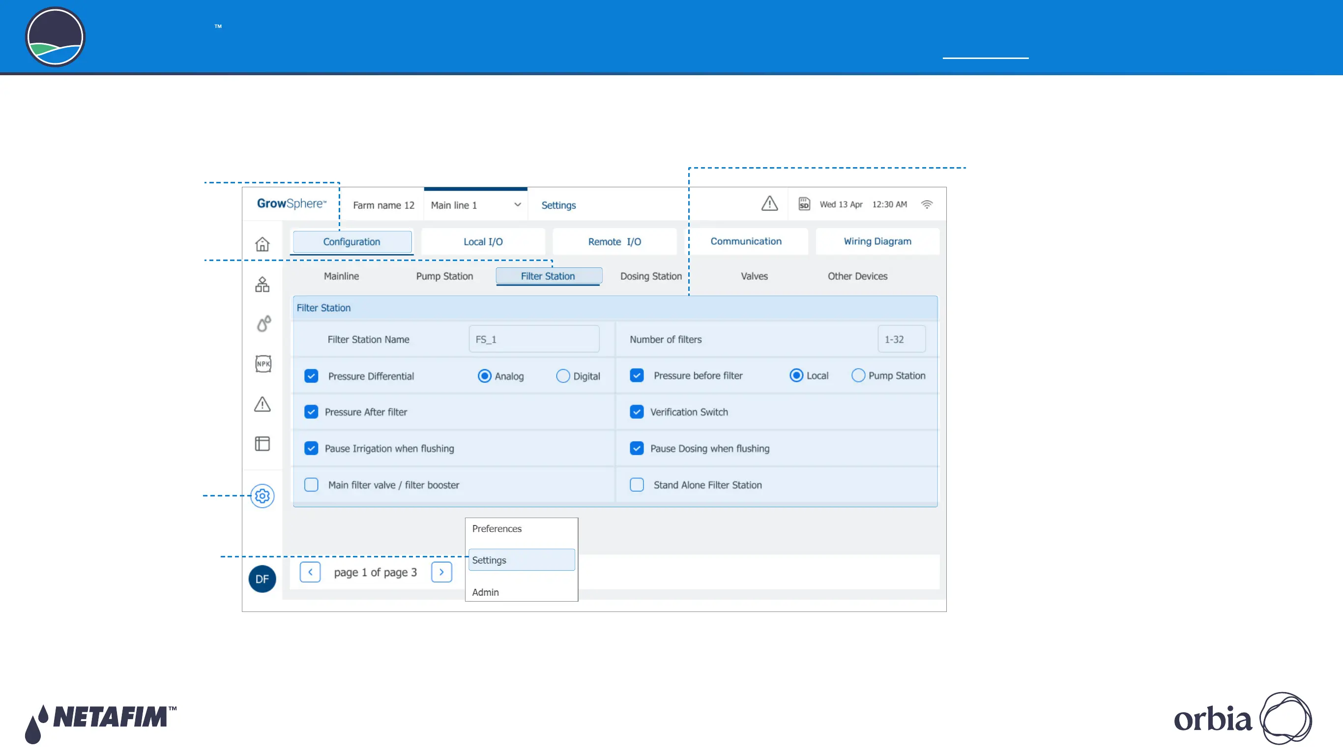The height and width of the screenshot is (755, 1343).
Task: Switch to the Filter Station sub-tab
Action: click(x=549, y=276)
